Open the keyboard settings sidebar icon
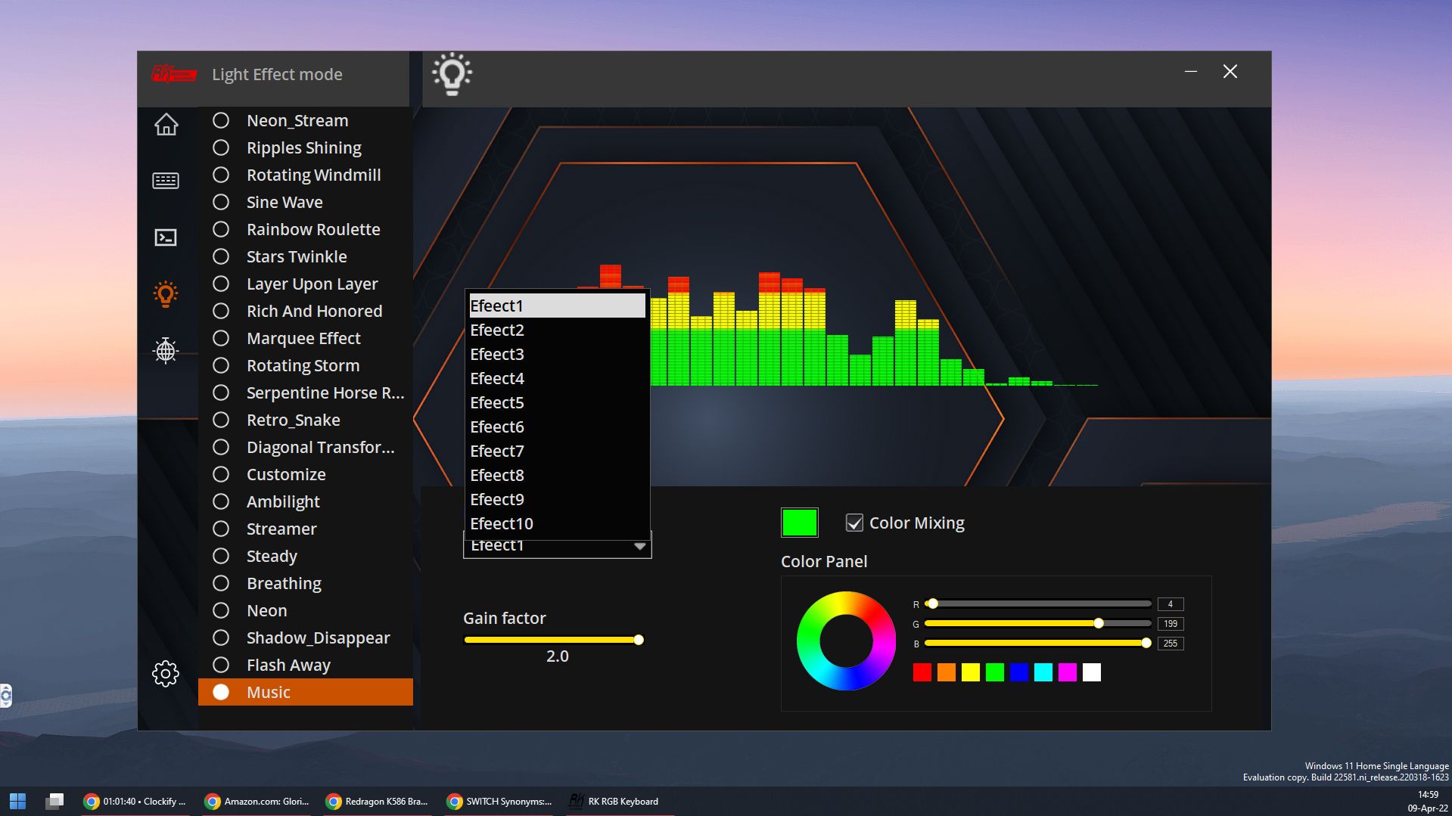1452x816 pixels. tap(166, 181)
